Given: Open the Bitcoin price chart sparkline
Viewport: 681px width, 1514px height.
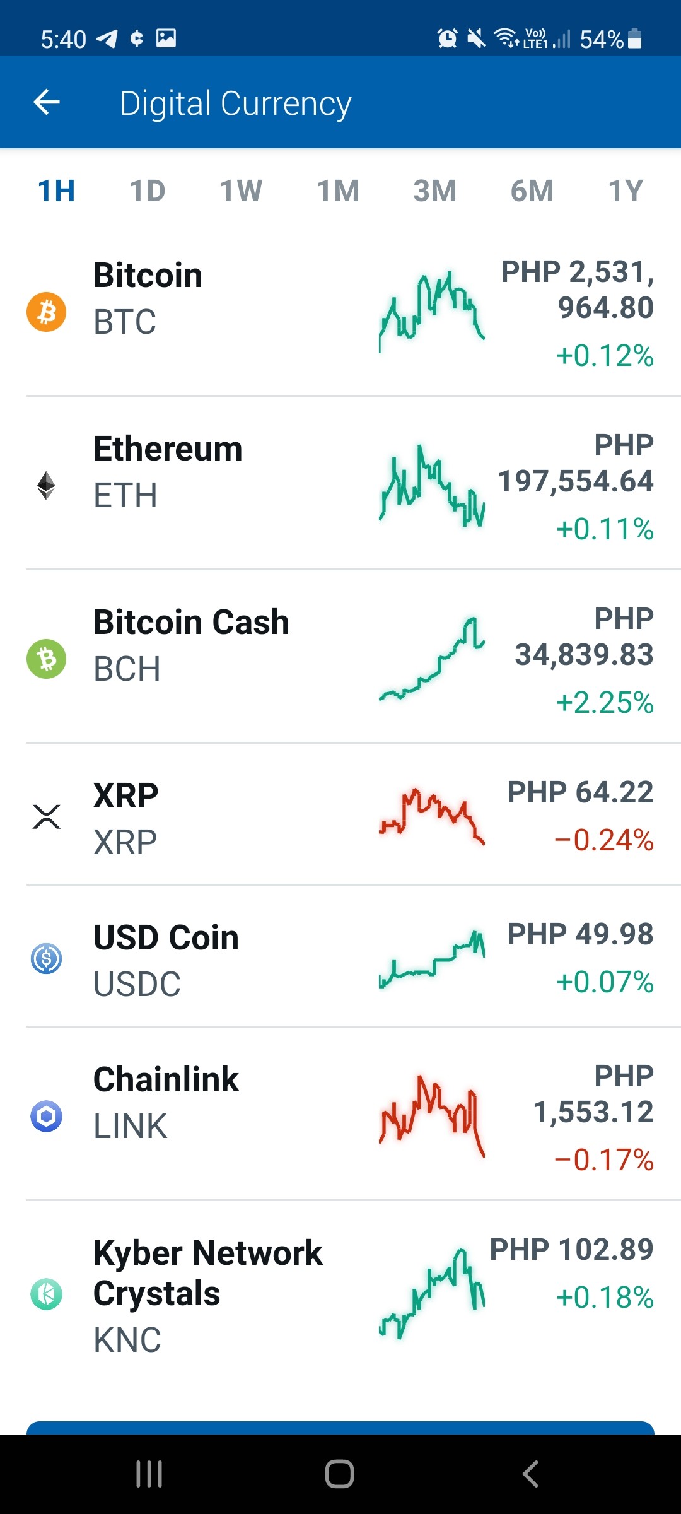Looking at the screenshot, I should click(x=431, y=312).
